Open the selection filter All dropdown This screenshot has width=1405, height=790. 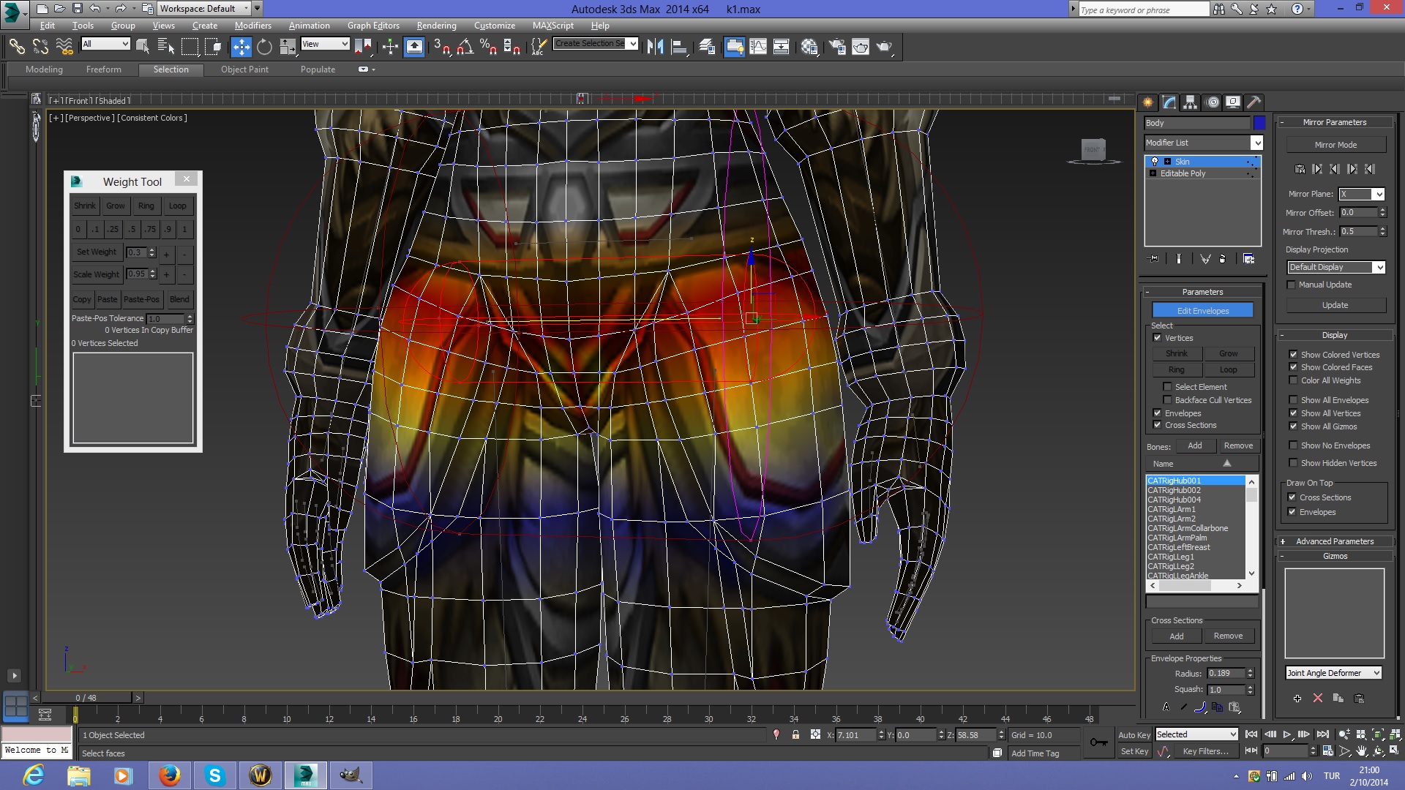(105, 44)
